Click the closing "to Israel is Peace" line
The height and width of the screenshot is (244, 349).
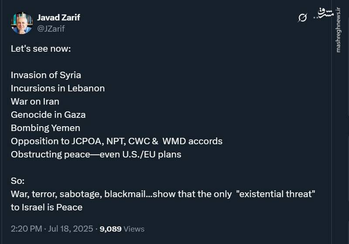pyautogui.click(x=47, y=207)
